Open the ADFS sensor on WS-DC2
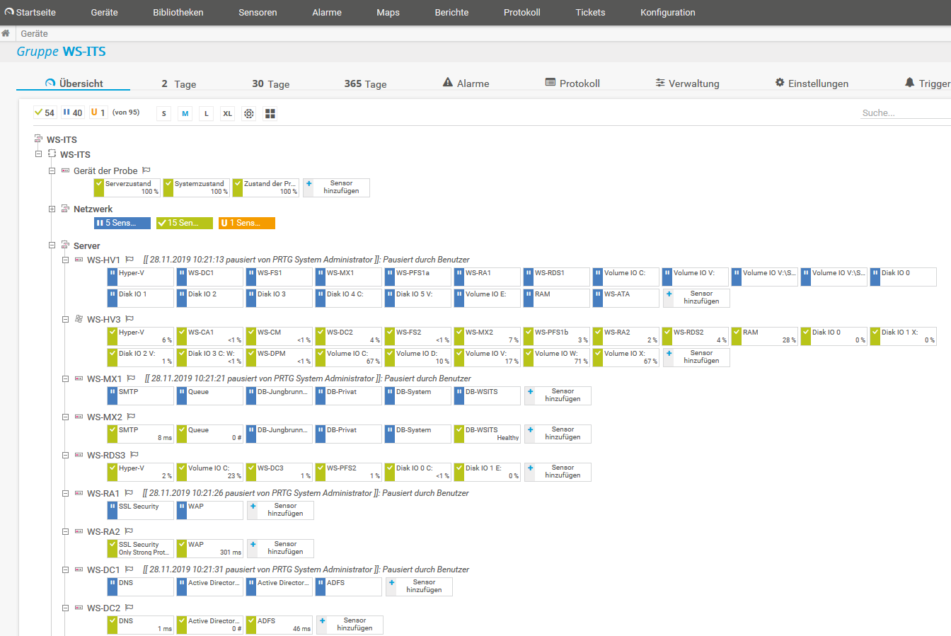951x636 pixels. click(279, 625)
